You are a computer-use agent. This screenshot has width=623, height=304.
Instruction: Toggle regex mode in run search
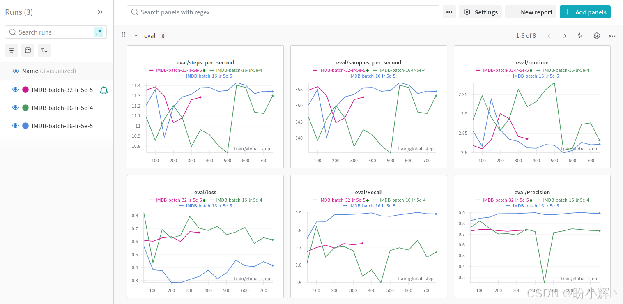[x=98, y=32]
